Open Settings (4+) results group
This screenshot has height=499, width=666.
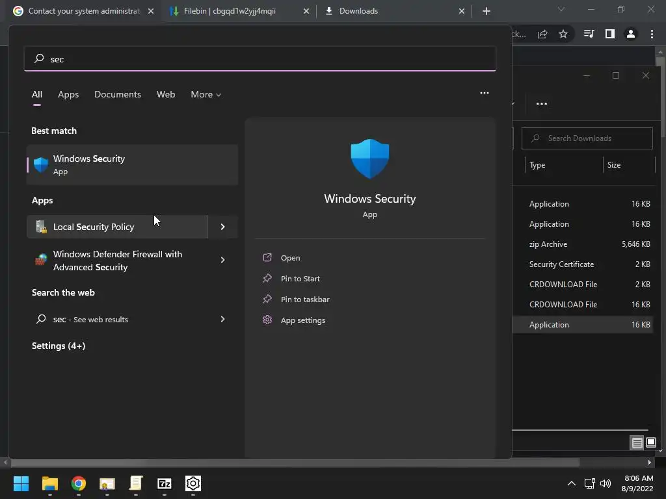(59, 346)
